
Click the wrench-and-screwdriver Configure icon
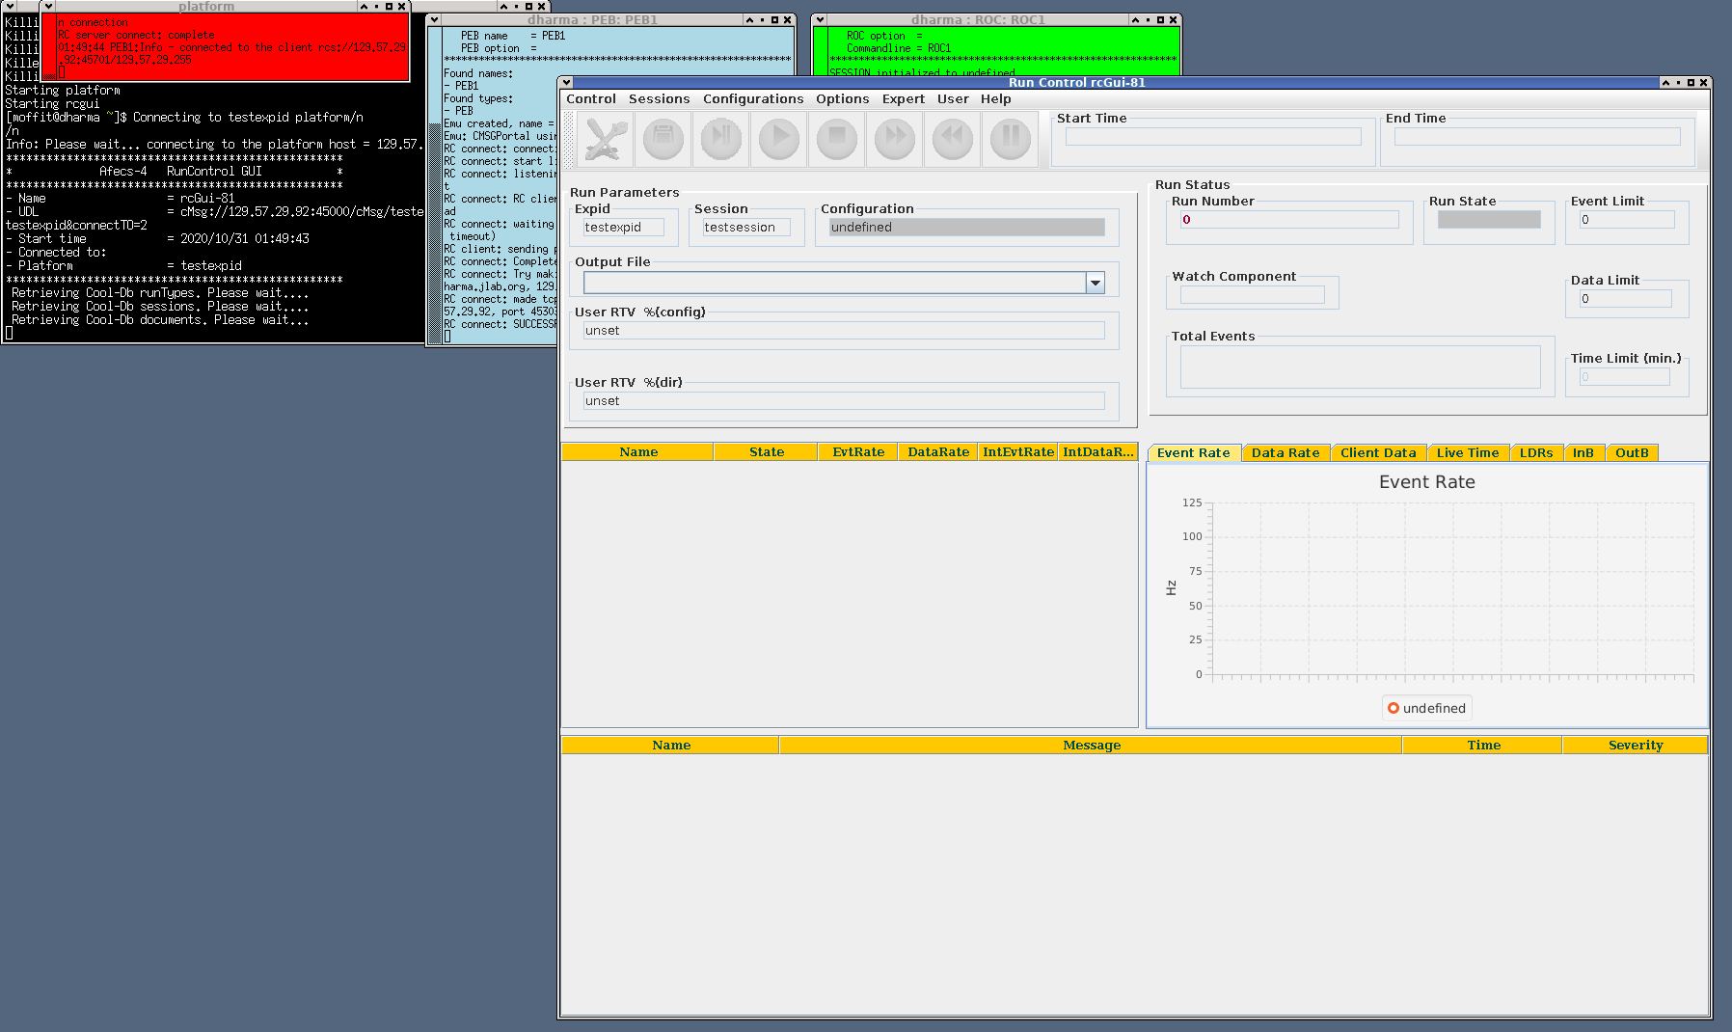click(x=605, y=139)
